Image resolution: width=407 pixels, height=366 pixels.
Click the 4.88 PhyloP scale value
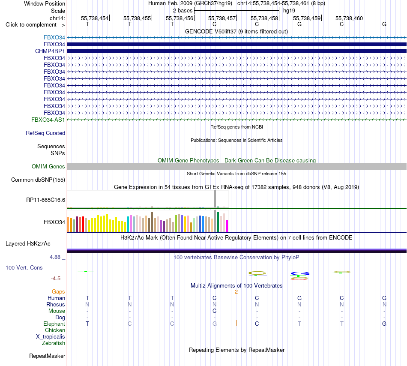click(x=55, y=257)
